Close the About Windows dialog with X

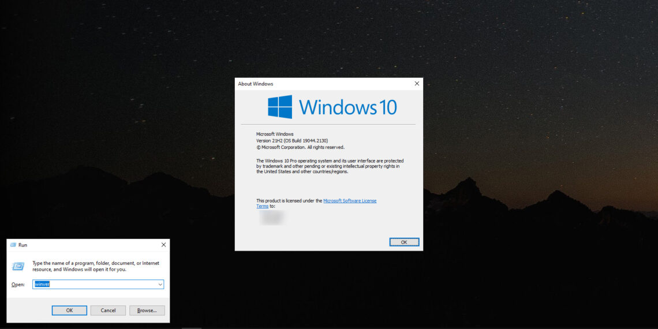417,84
